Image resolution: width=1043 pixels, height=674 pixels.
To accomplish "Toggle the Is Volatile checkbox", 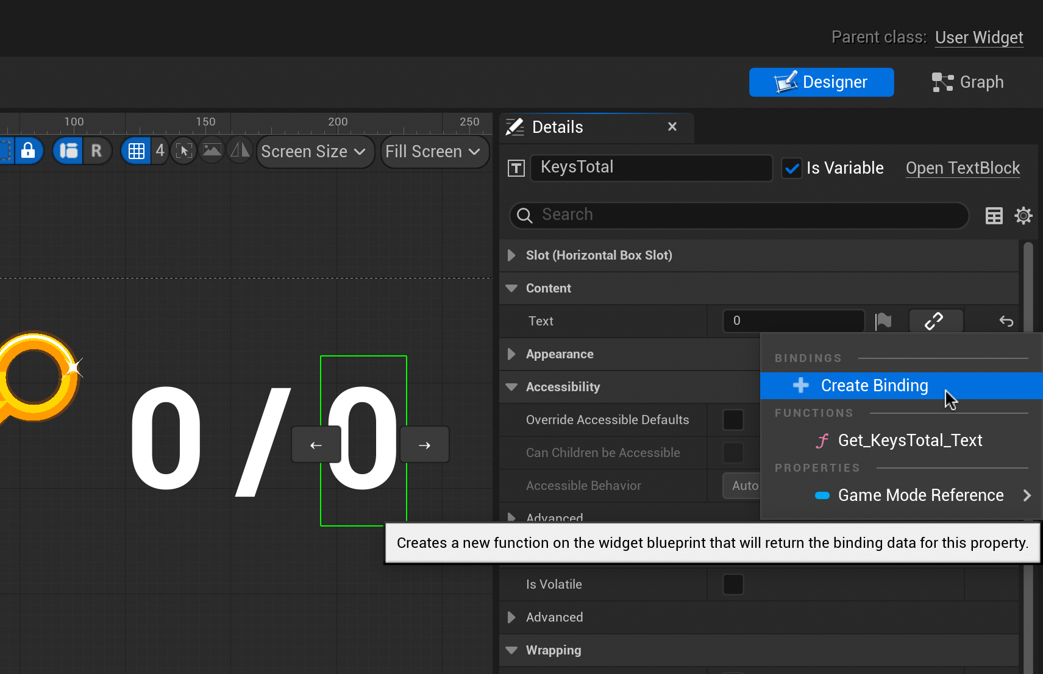I will (733, 584).
